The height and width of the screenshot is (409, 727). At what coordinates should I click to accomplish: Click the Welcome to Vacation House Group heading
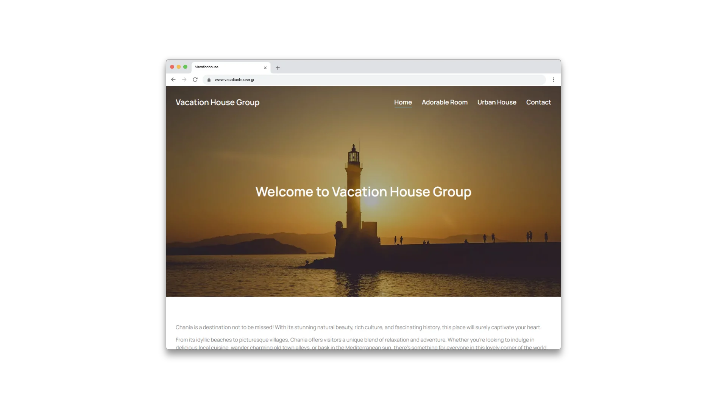click(363, 192)
